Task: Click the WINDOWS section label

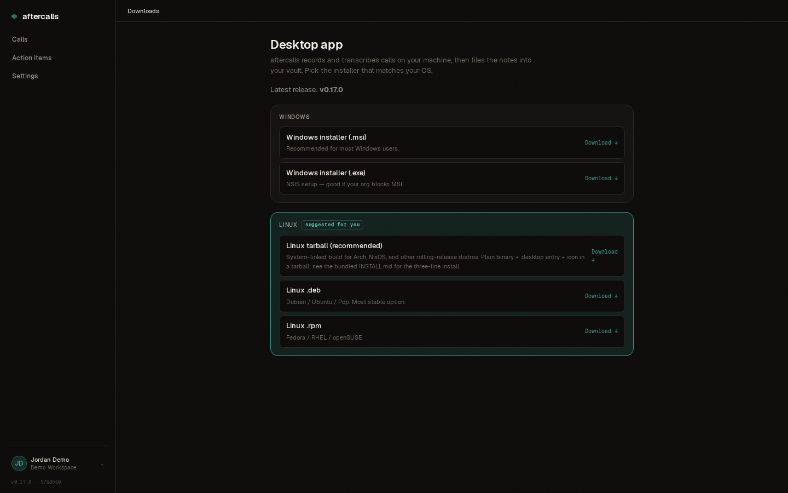Action: tap(294, 117)
